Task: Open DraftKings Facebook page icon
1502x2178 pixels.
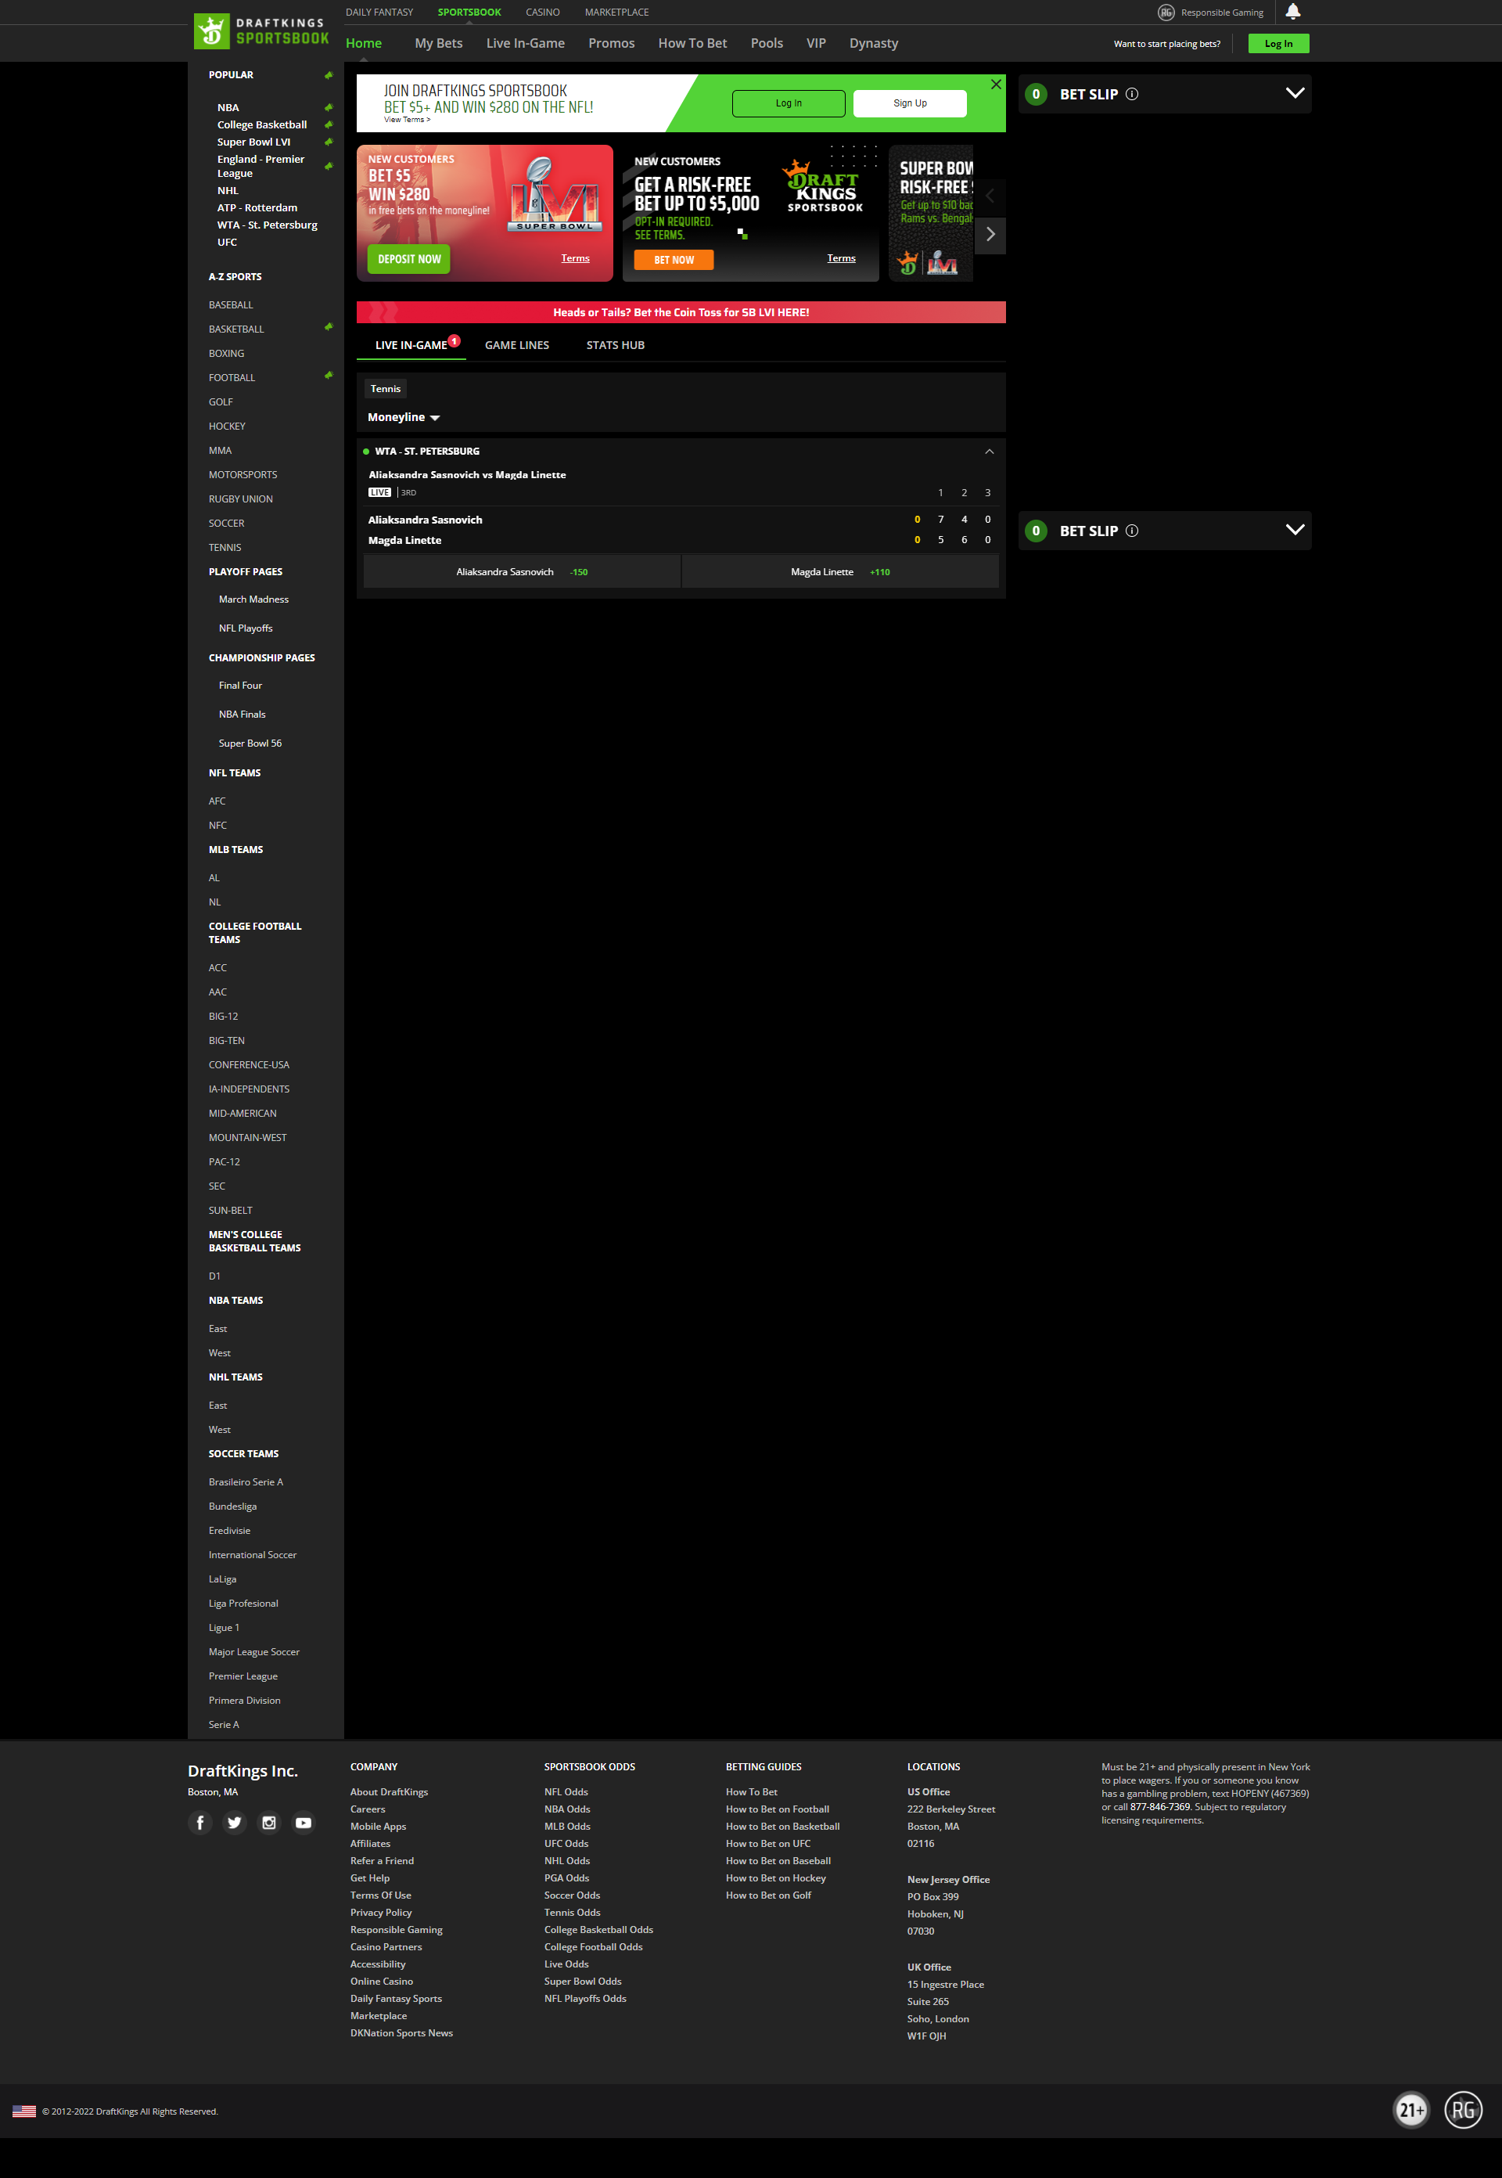Action: click(200, 1822)
